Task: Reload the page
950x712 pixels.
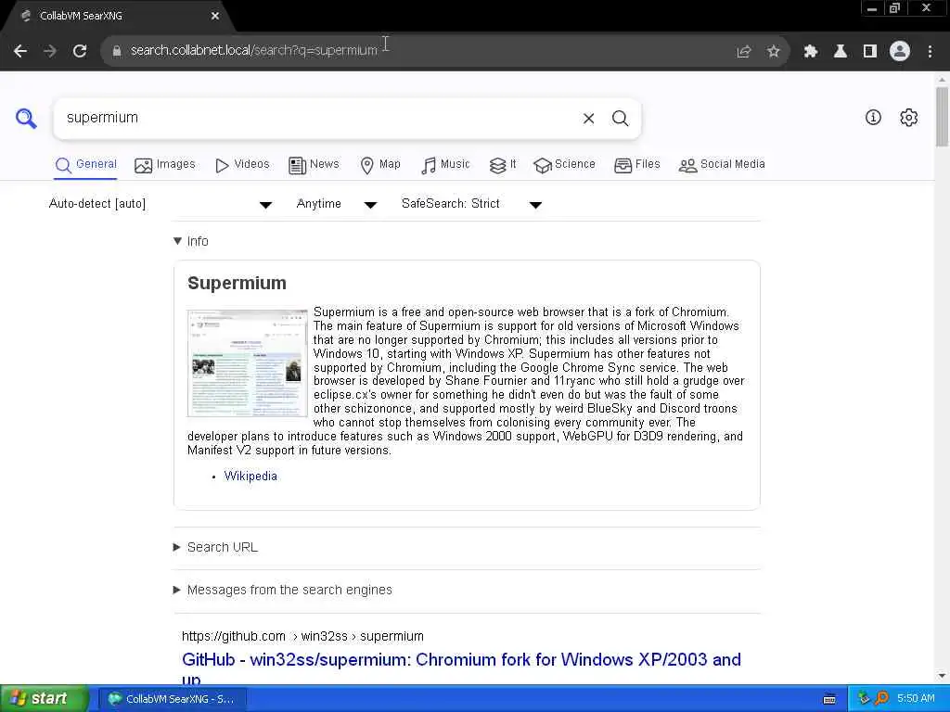Action: (x=80, y=51)
